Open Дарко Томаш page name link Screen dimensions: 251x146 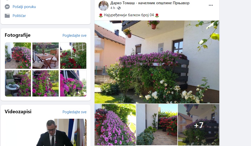click(150, 3)
